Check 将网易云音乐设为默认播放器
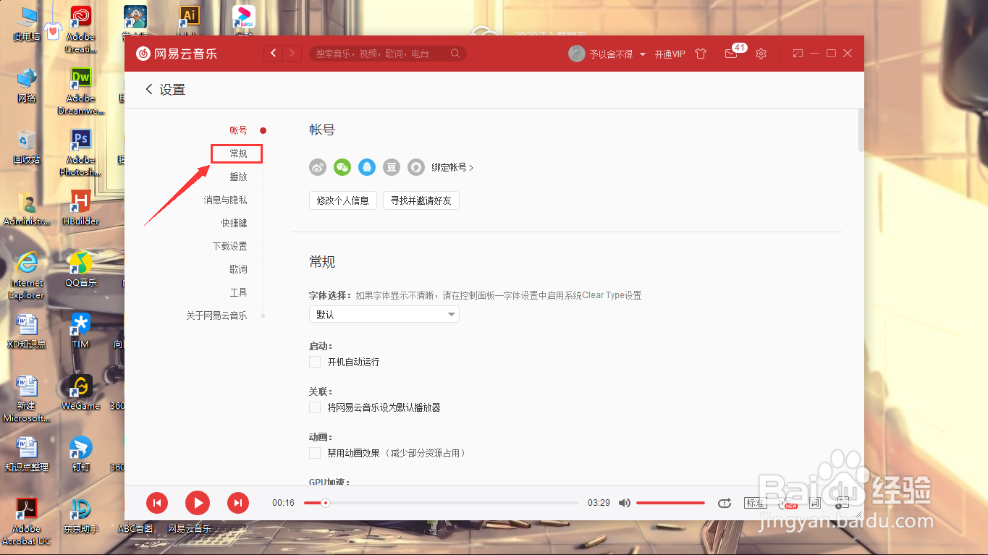 pos(314,407)
